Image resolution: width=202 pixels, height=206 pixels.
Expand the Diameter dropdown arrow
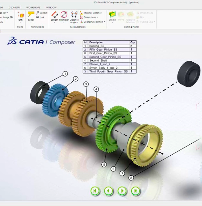[64, 22]
